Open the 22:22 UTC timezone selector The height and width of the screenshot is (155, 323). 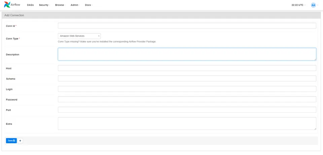click(x=298, y=5)
